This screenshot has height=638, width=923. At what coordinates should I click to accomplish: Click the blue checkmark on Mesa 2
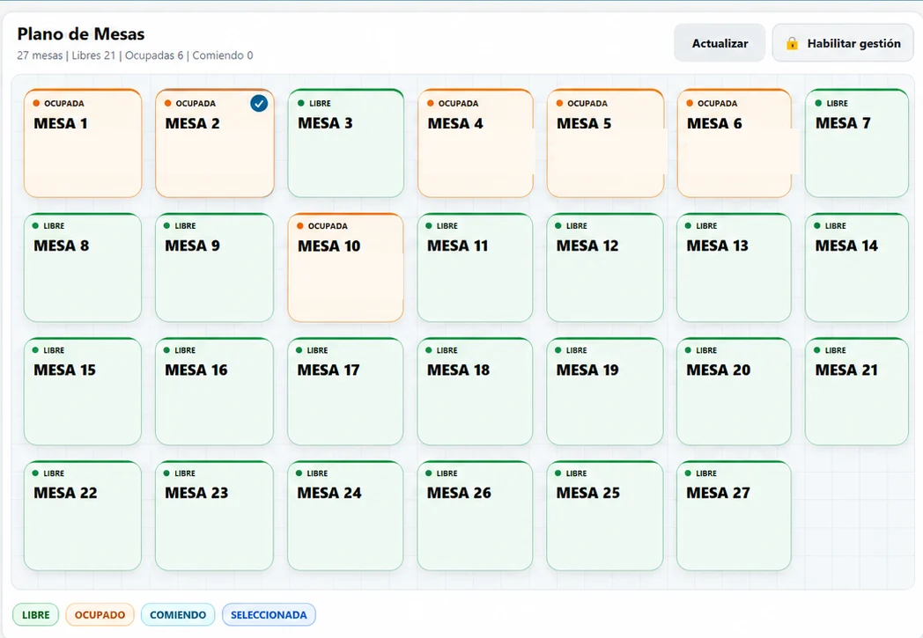258,104
